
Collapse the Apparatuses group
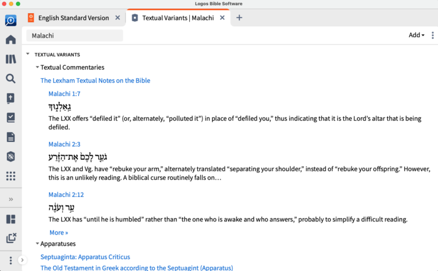[x=37, y=244]
